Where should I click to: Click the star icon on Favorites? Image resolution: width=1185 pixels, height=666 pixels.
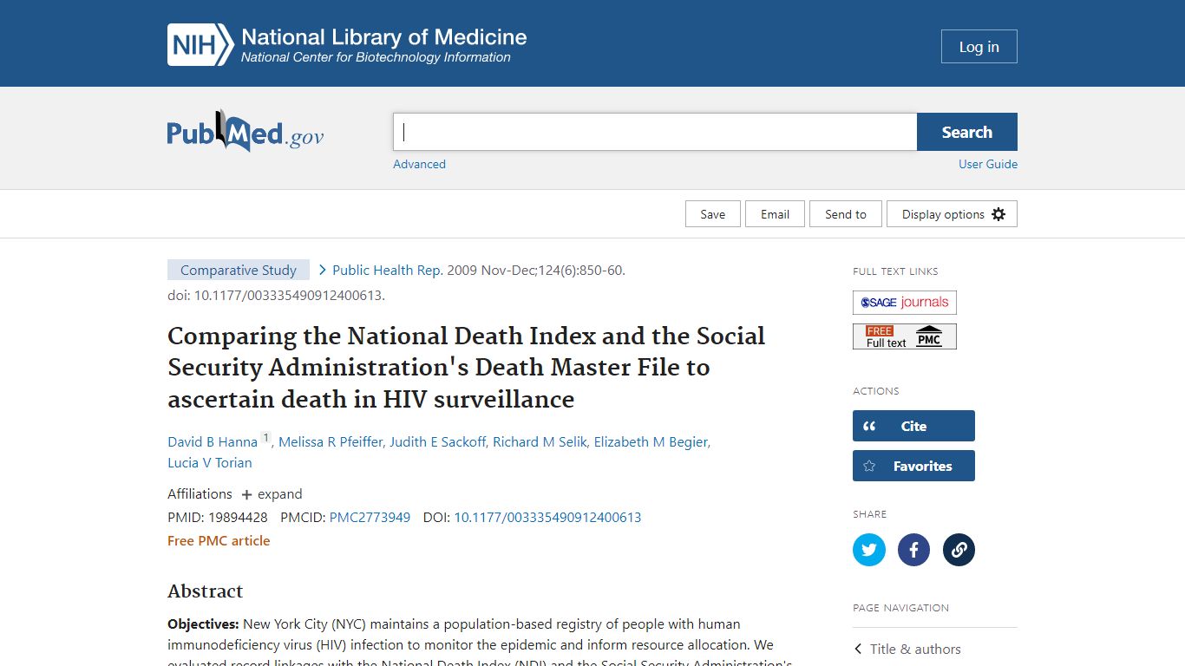coord(869,466)
